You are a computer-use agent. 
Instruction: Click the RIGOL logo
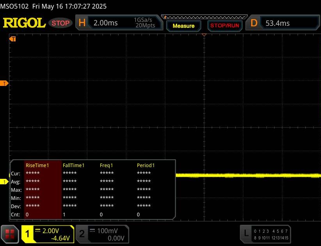point(24,23)
